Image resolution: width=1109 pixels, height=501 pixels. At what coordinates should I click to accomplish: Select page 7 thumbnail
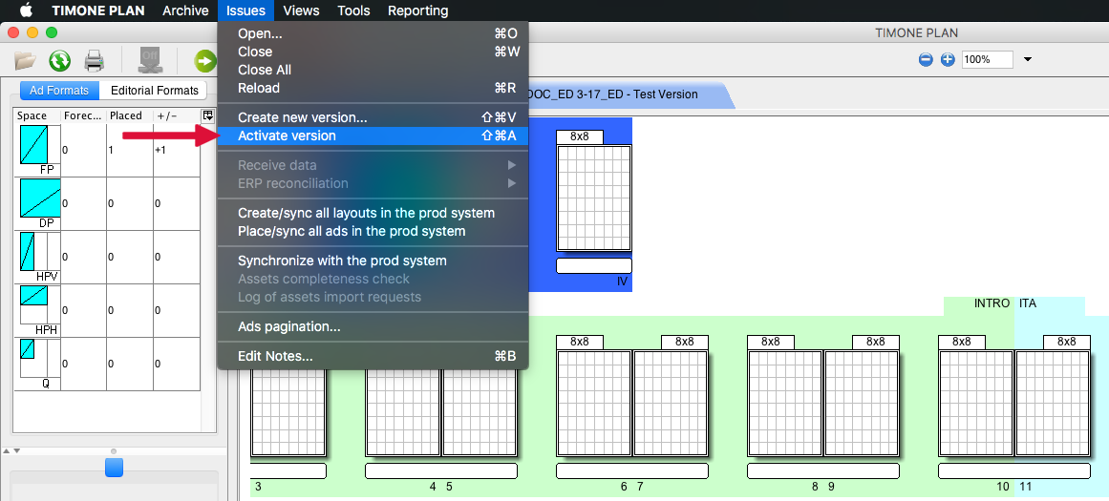click(671, 404)
